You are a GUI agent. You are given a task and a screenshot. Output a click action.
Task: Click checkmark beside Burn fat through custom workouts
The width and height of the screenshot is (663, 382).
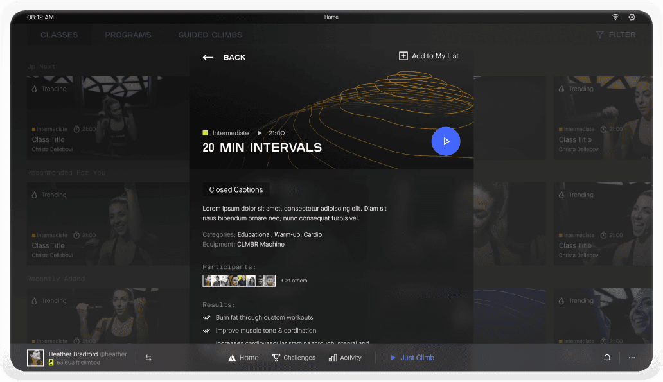[x=207, y=317]
